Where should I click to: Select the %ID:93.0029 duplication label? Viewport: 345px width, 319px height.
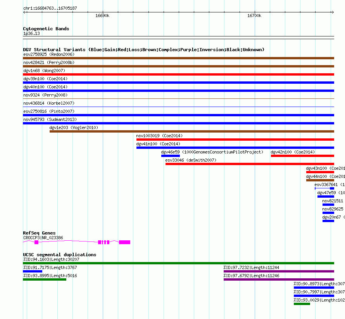(x=319, y=300)
